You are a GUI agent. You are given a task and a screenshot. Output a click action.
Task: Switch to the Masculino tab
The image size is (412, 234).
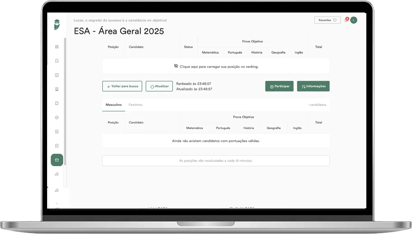(114, 105)
